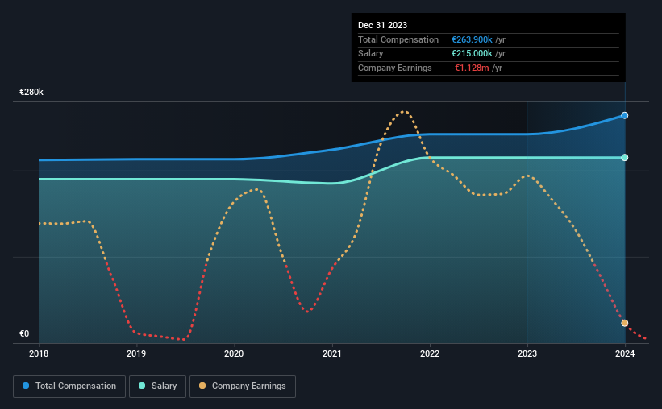Click the blue dot in the Total Compensation legend

pyautogui.click(x=26, y=386)
